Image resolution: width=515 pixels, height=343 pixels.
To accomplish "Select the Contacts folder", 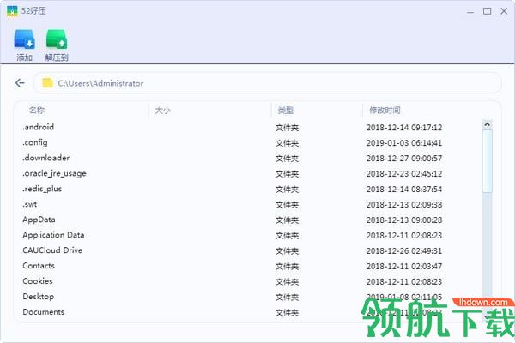I will (39, 266).
